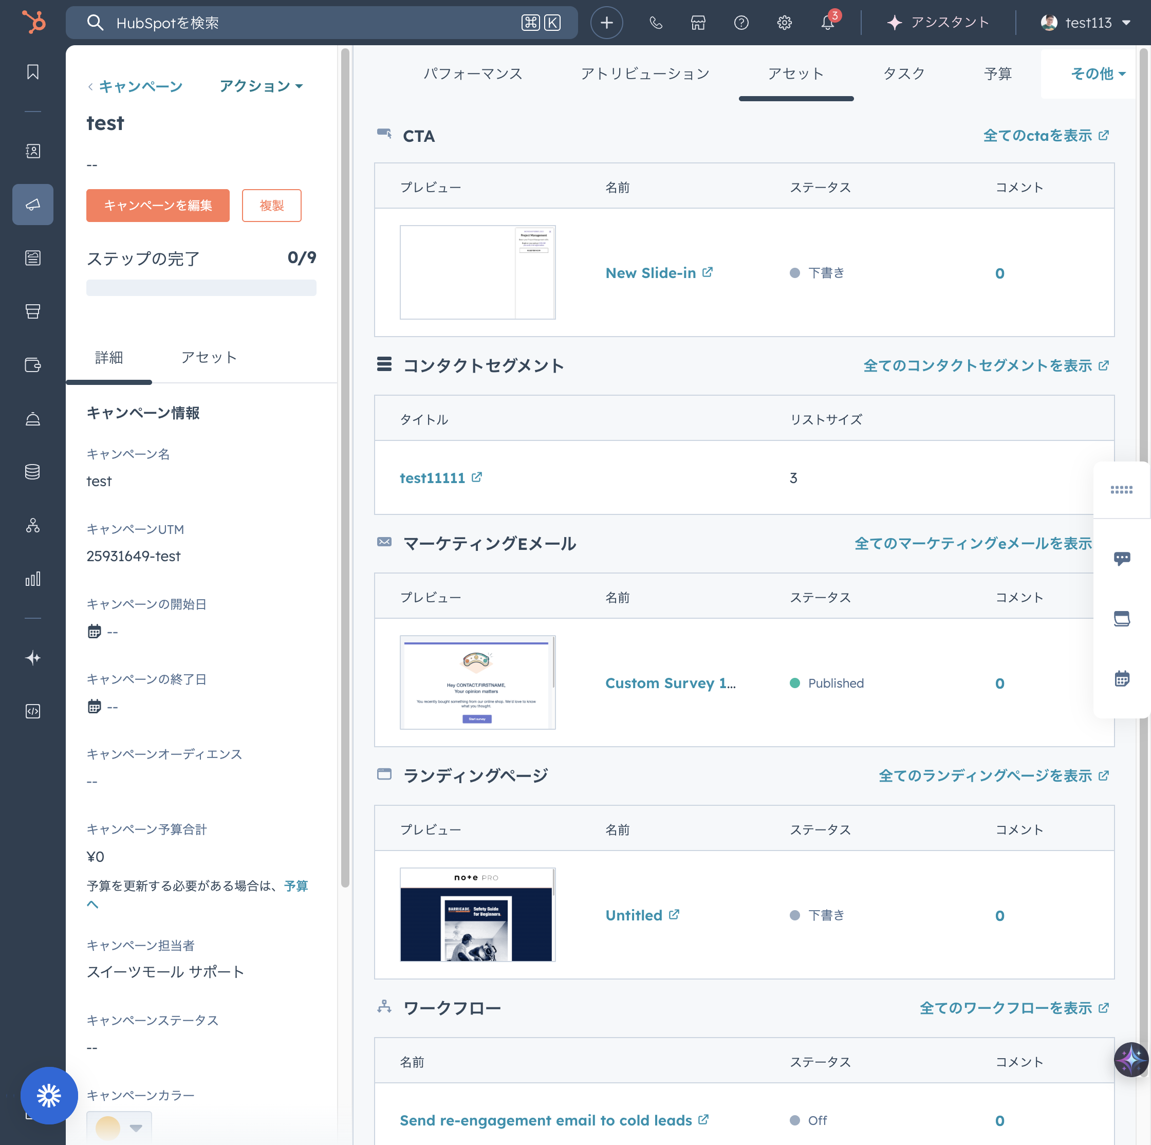
Task: Click the HubSpot sprocket logo
Action: [x=33, y=23]
